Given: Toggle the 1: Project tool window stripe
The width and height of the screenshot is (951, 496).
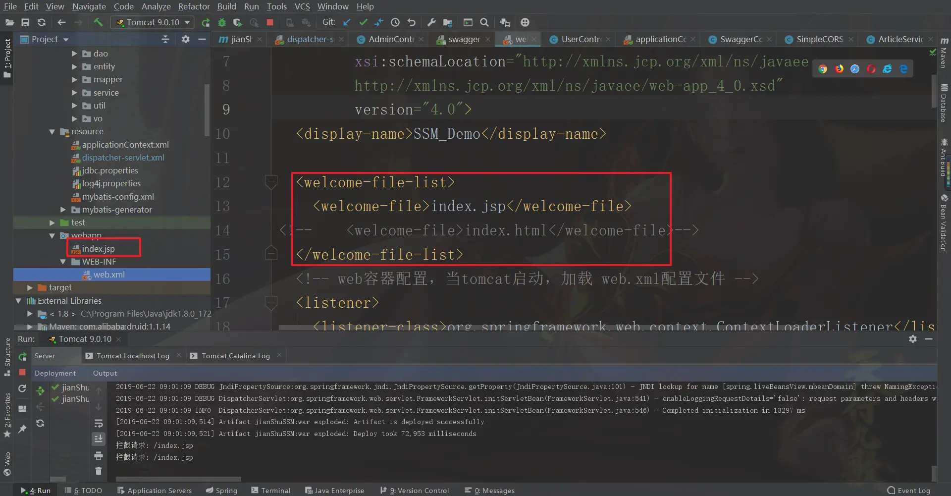Looking at the screenshot, I should click(7, 58).
